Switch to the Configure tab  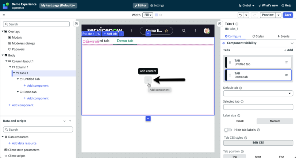[x=233, y=36]
